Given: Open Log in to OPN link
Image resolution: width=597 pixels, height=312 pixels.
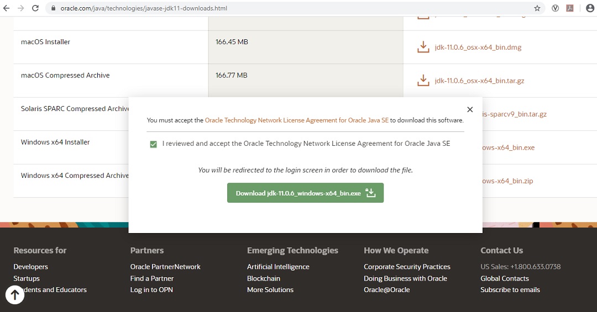Looking at the screenshot, I should (x=151, y=290).
